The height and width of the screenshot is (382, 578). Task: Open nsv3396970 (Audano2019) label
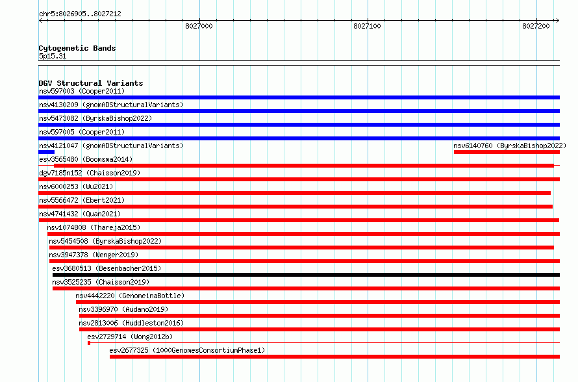point(123,309)
